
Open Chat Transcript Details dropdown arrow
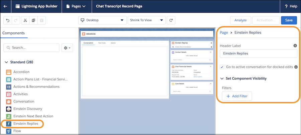[211, 66]
